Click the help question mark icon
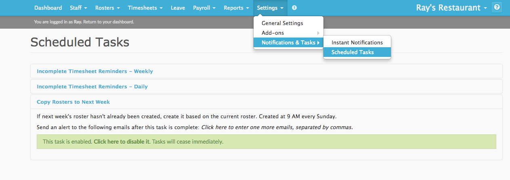 pos(497,7)
